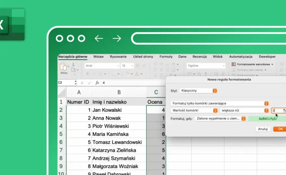Open the Arial font name dropdown
286x175 pixels.
102,66
